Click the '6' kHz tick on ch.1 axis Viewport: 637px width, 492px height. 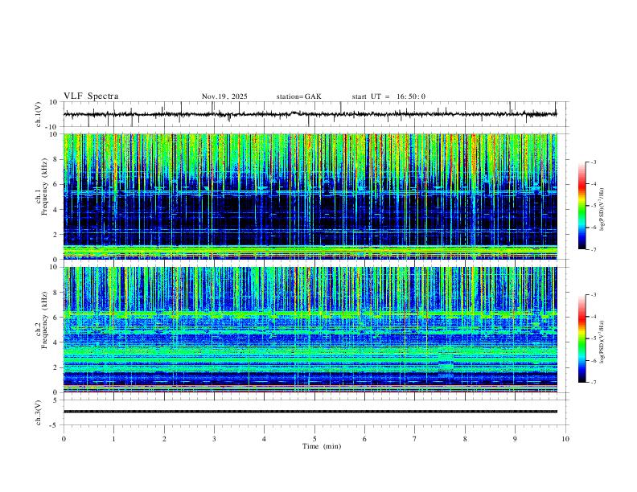pos(56,184)
